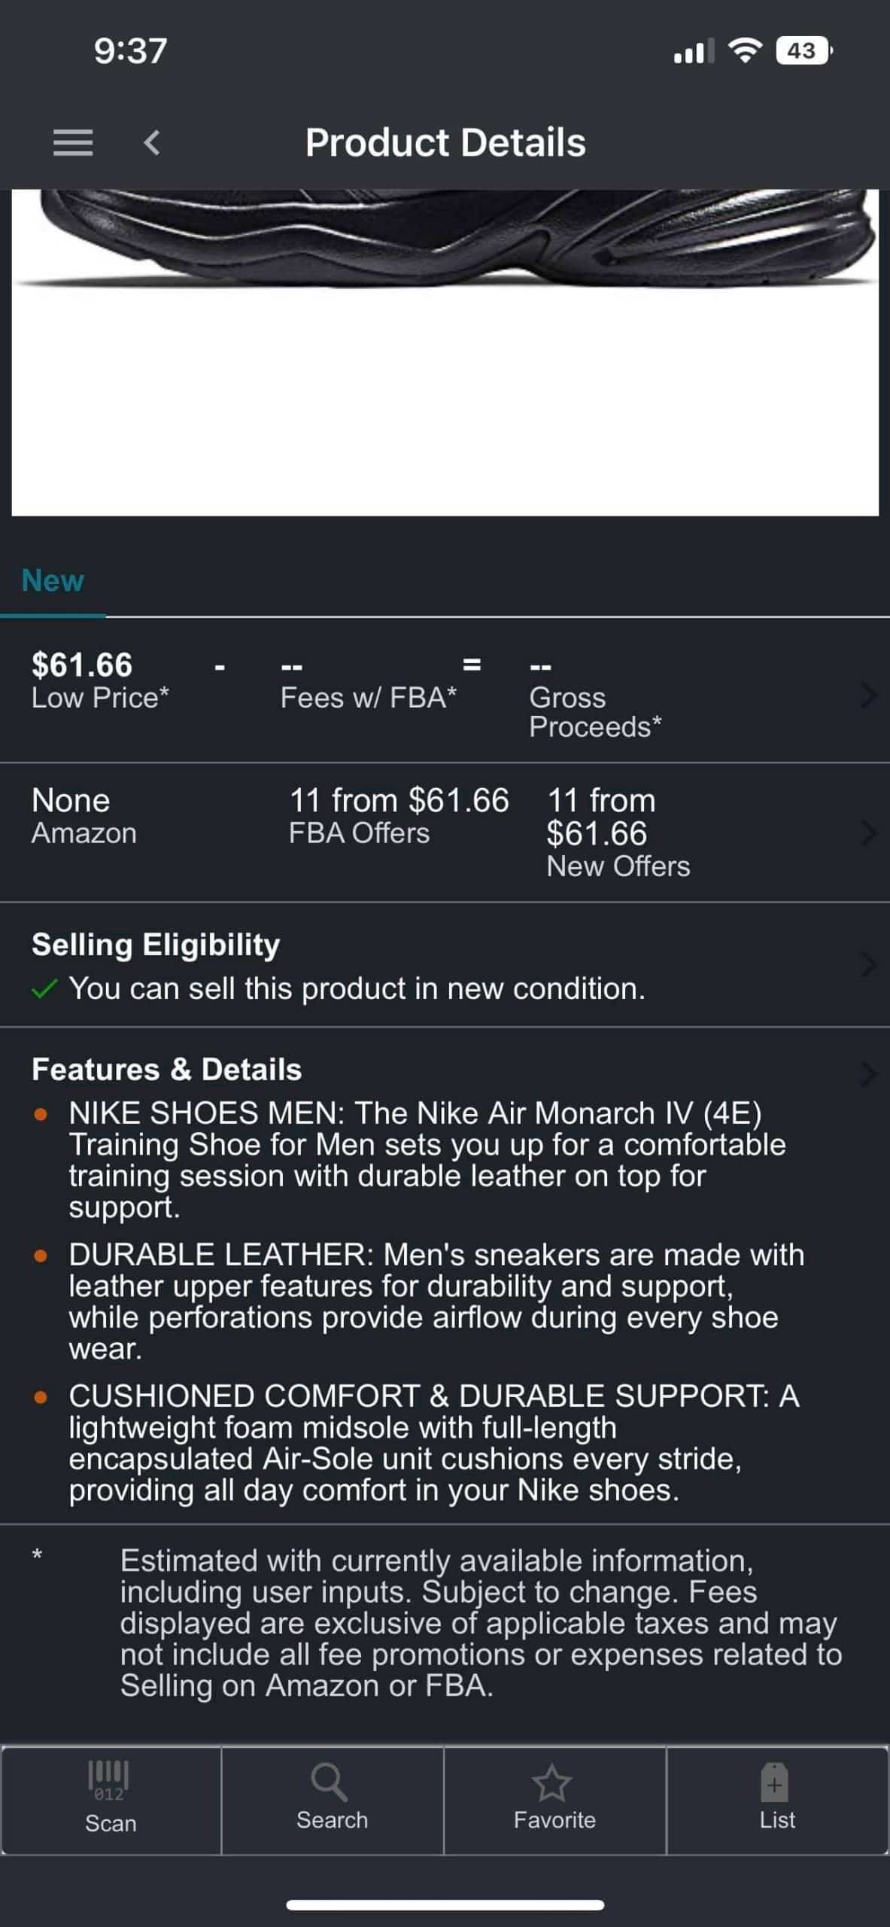Expand the Low Price fees row chevron
The width and height of the screenshot is (890, 1927).
point(868,696)
